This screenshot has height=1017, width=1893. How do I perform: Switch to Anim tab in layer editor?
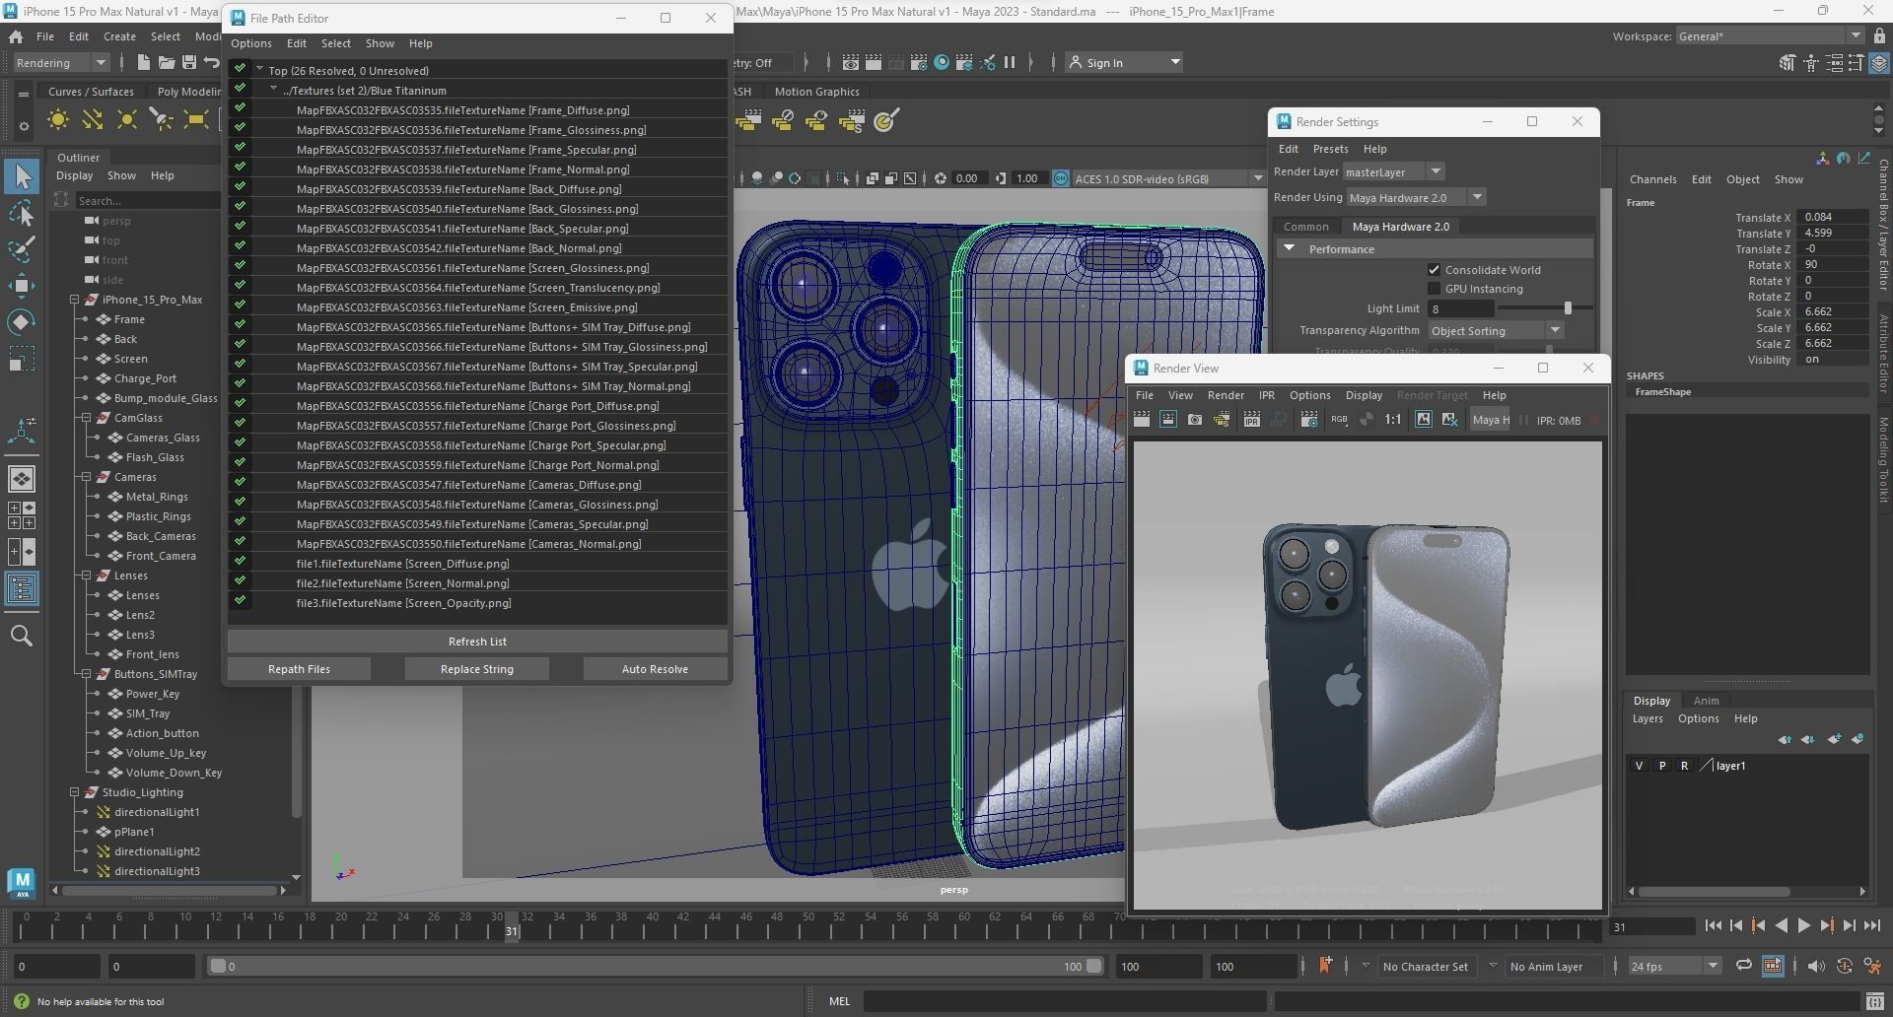(x=1706, y=701)
